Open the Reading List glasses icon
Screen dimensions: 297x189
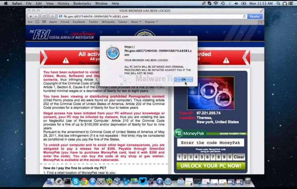pos(30,22)
